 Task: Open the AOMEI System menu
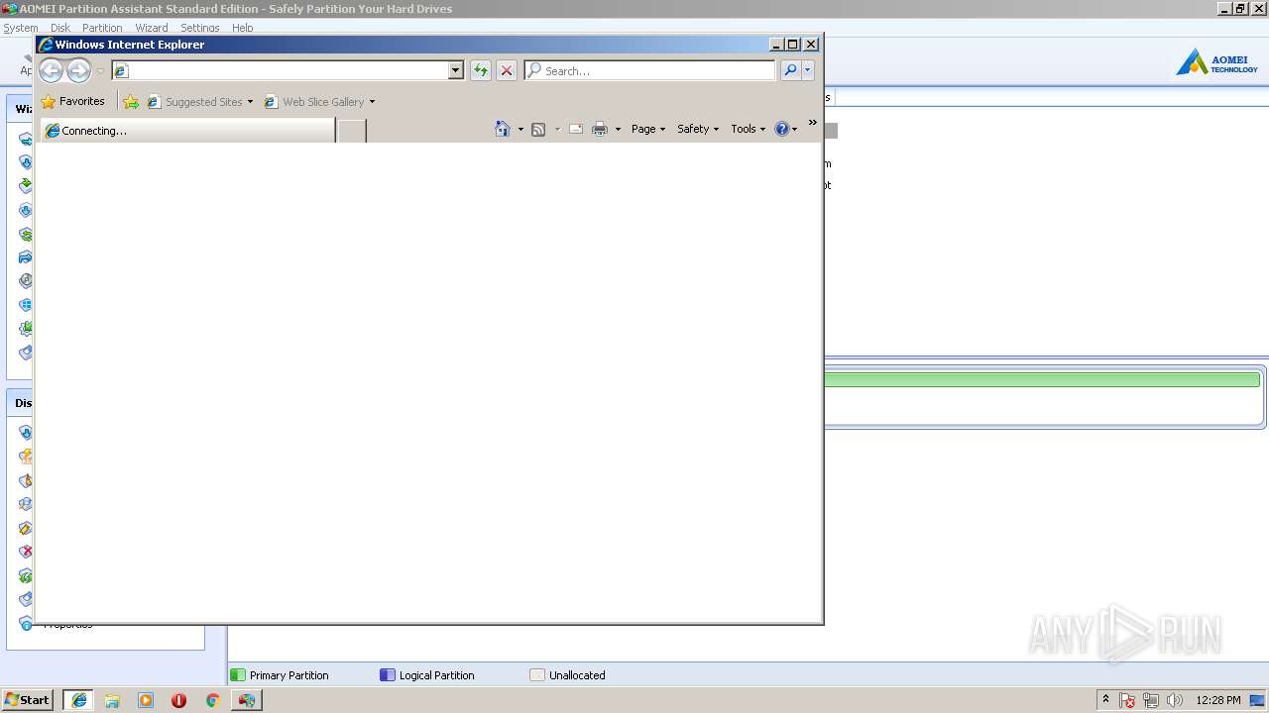coord(21,28)
